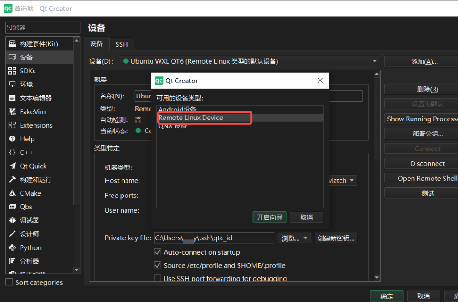Enable Use SSH port forwarding for debugging
This screenshot has width=458, height=302.
(157, 278)
